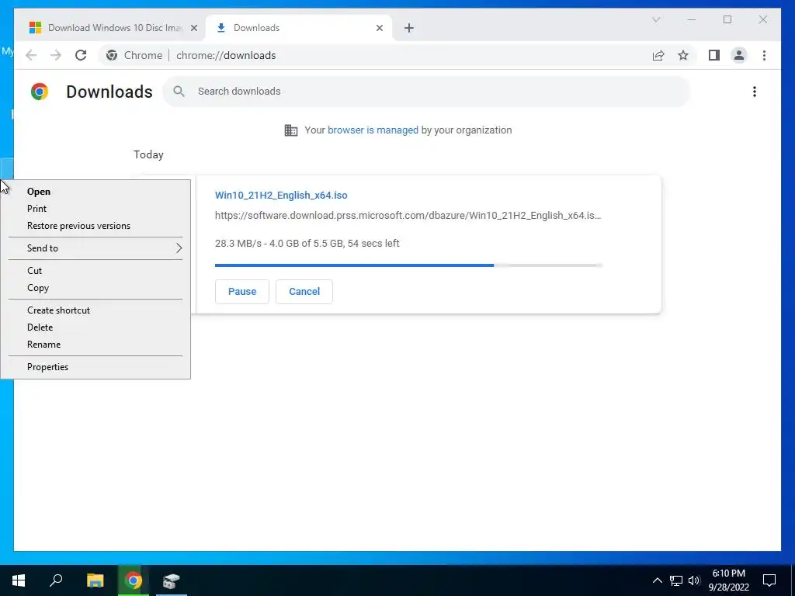Close the Downloads tab

click(379, 28)
